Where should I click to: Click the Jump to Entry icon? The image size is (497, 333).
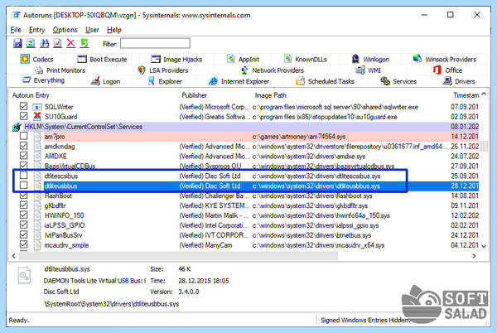pyautogui.click(x=84, y=43)
